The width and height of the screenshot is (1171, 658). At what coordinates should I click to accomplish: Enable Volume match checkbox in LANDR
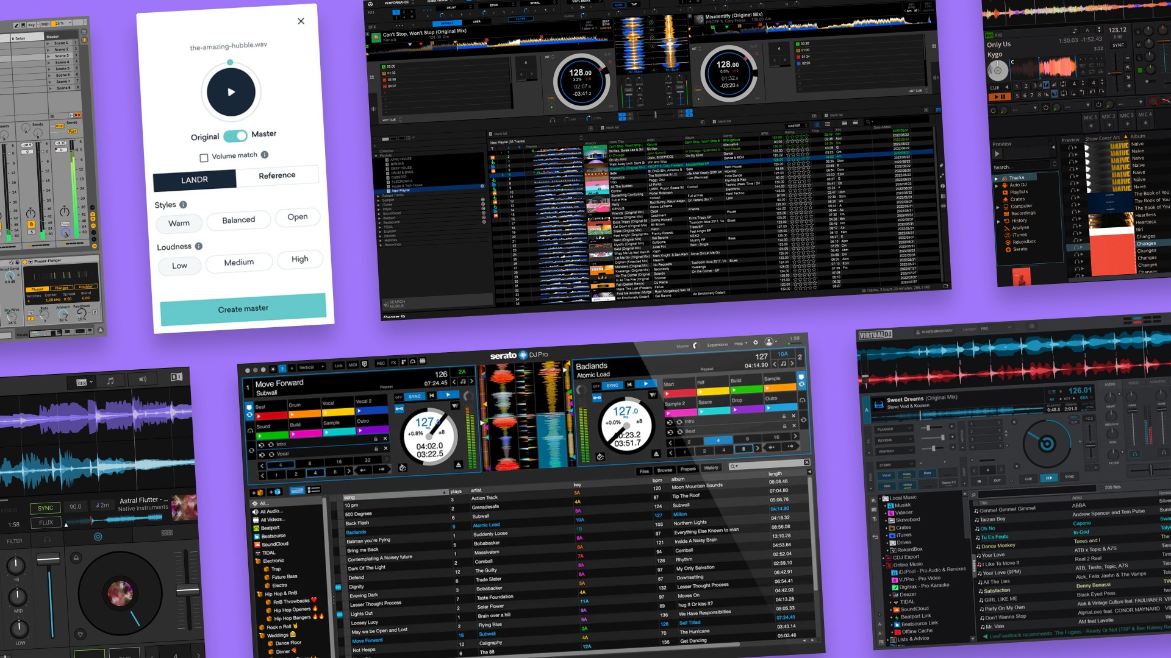(x=204, y=155)
